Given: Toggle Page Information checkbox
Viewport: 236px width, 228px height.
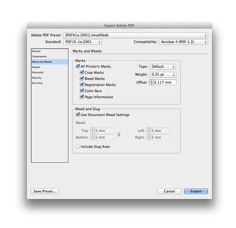Looking at the screenshot, I should click(82, 97).
